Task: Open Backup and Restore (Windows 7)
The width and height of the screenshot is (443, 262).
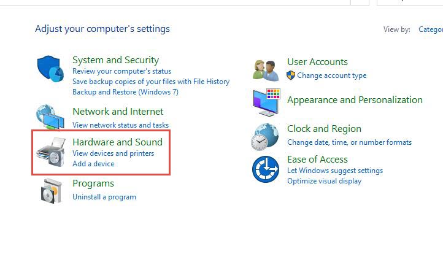Action: (125, 92)
